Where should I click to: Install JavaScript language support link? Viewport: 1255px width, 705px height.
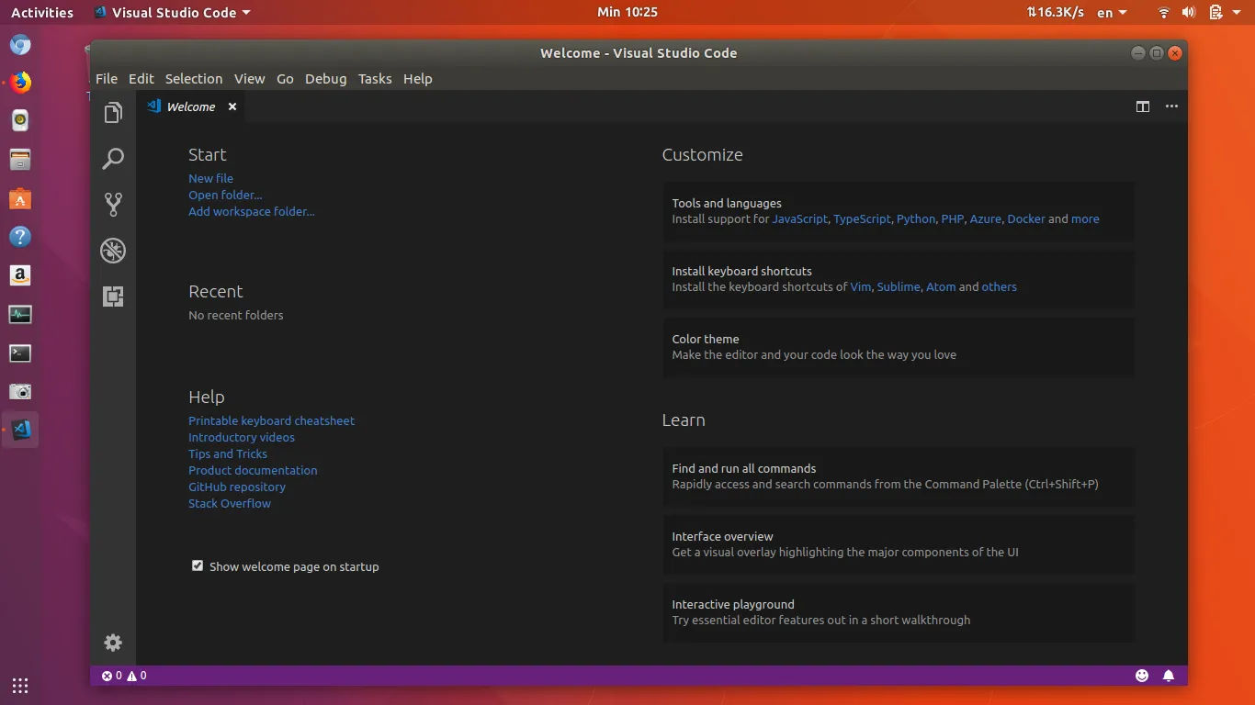point(799,218)
